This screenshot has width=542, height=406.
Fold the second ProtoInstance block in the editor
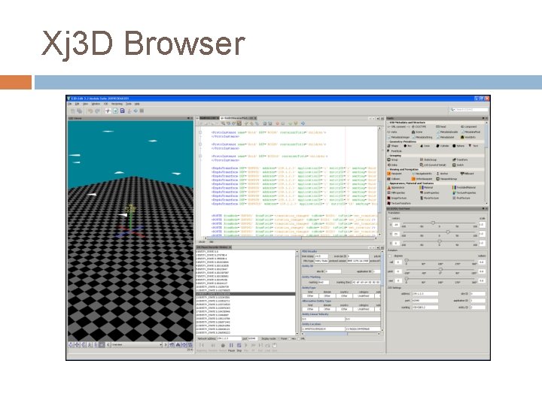pyautogui.click(x=200, y=144)
